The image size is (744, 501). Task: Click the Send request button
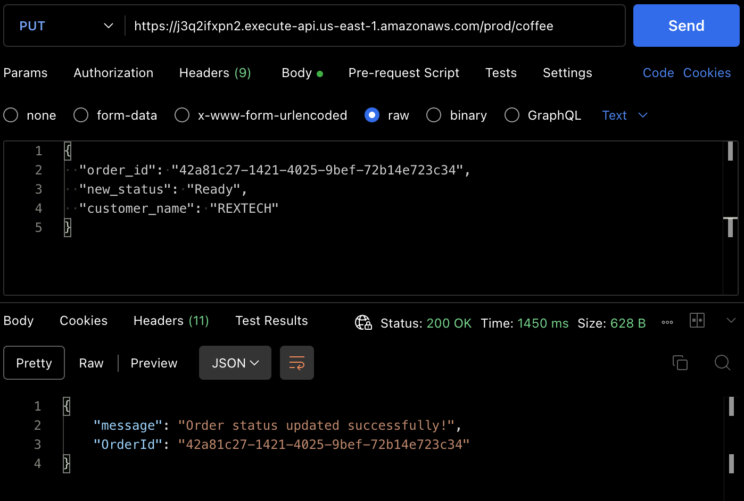686,26
